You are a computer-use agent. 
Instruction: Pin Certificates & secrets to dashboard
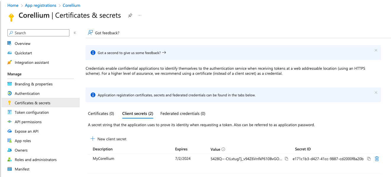click(130, 15)
